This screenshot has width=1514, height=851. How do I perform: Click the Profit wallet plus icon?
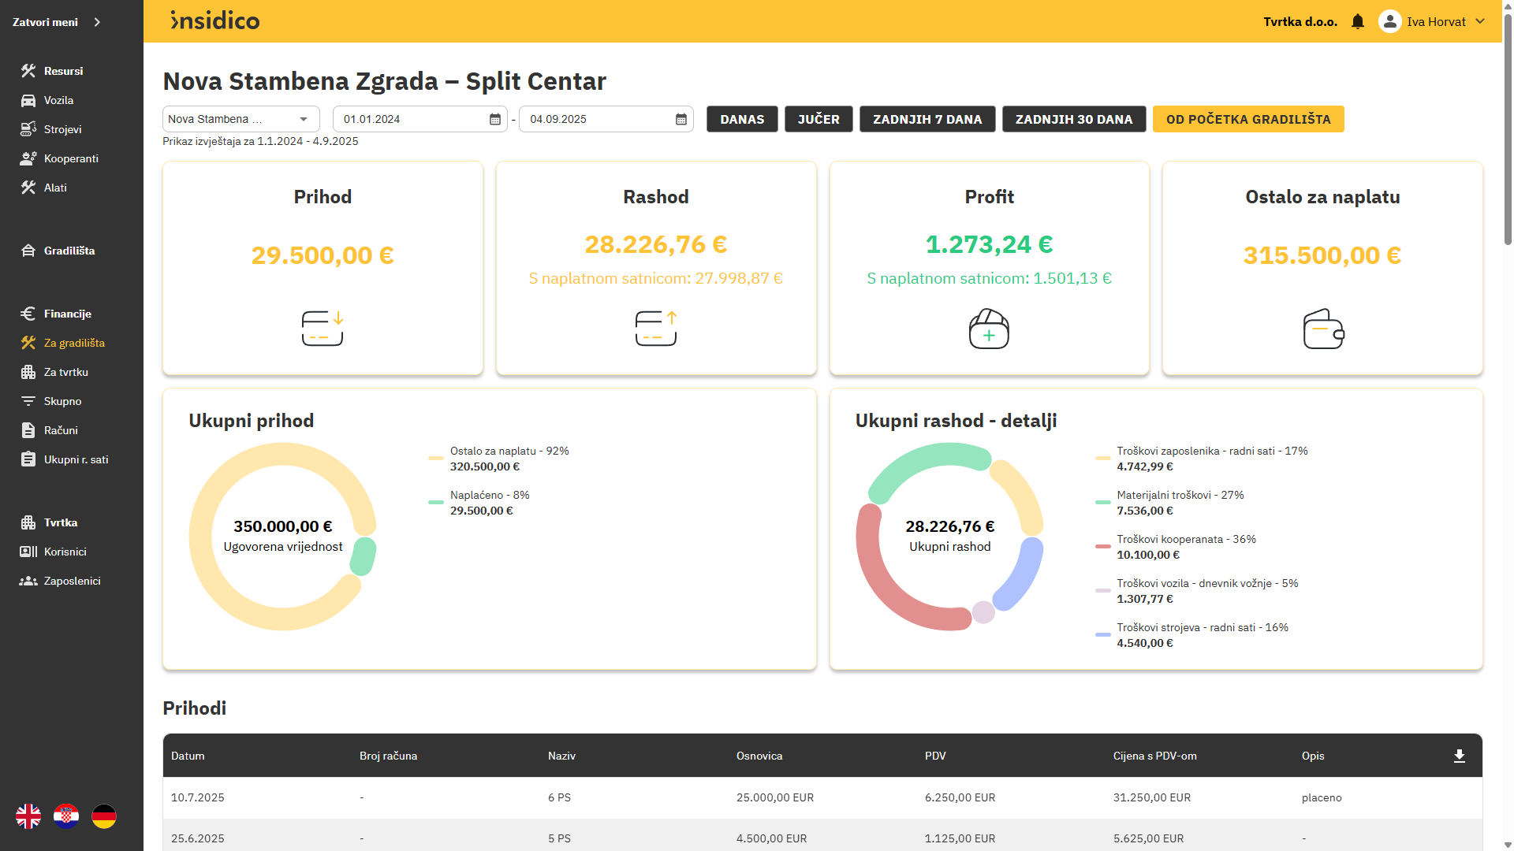pyautogui.click(x=989, y=329)
